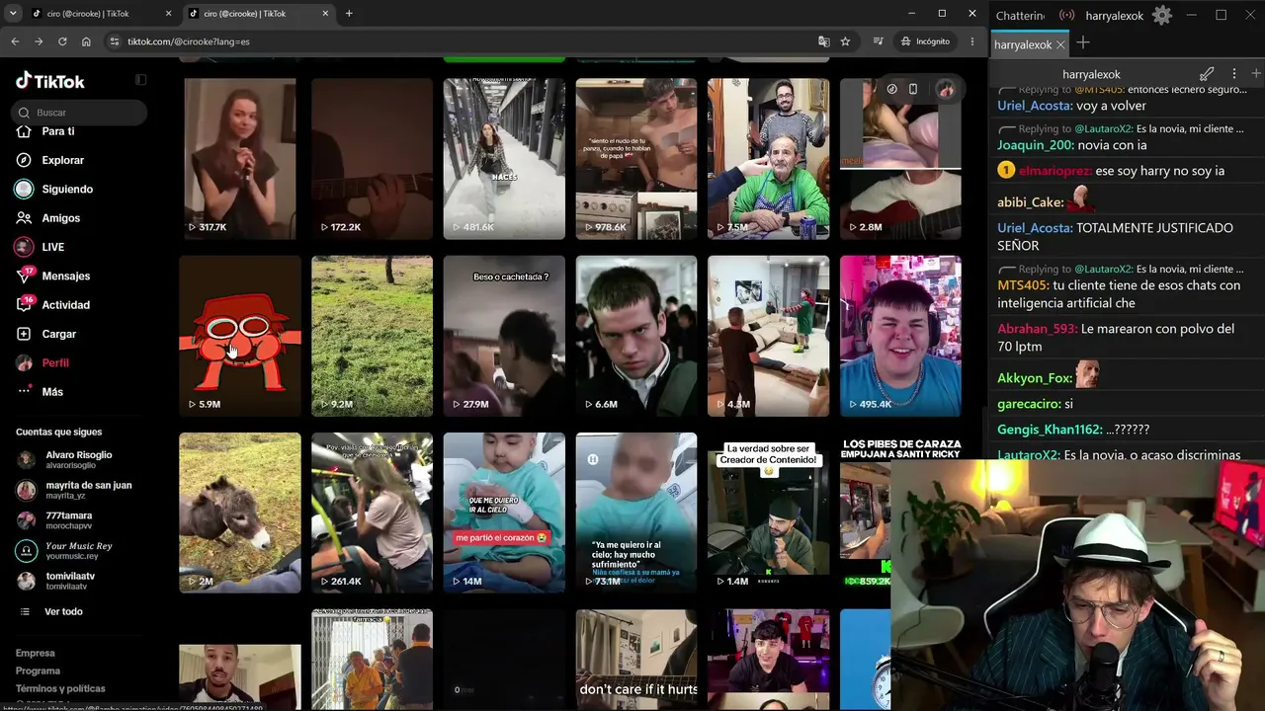Click Ver todo for followed accounts

[63, 612]
